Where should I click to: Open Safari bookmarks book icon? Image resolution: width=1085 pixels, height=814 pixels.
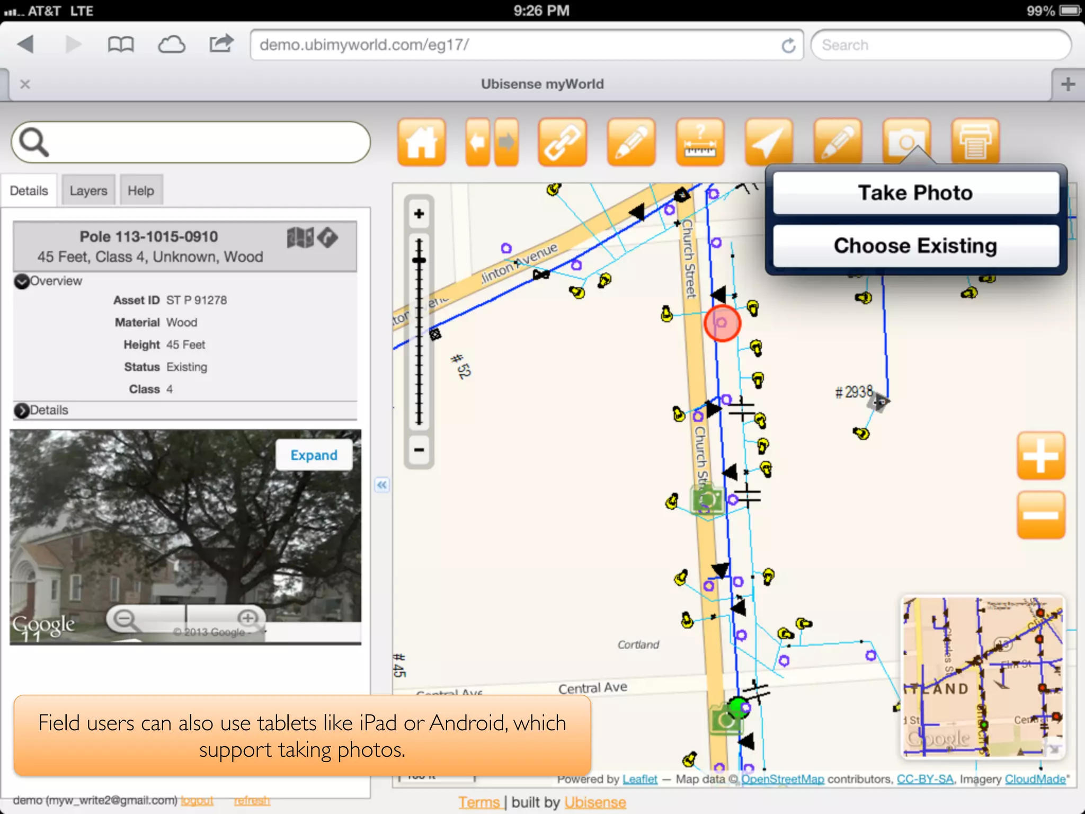coord(120,45)
